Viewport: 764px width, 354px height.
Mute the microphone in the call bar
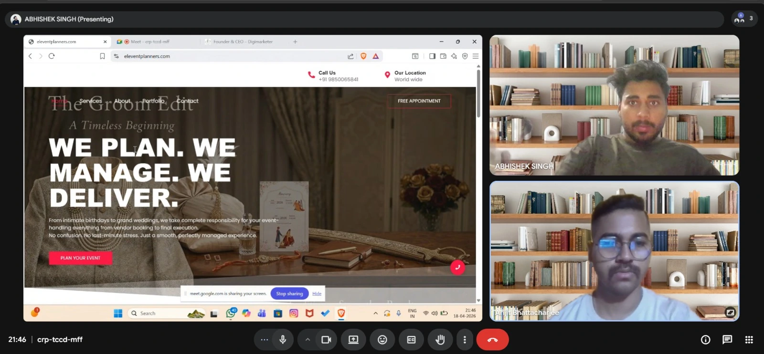tap(283, 340)
